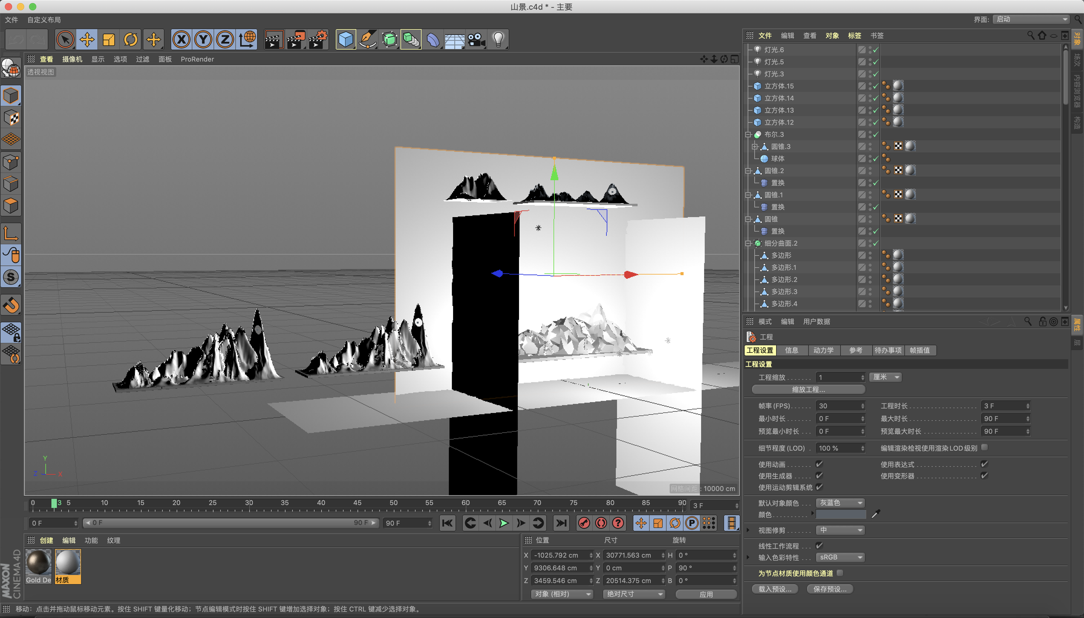1084x618 pixels.
Task: Enable the axis tool L icon
Action: [x=11, y=233]
